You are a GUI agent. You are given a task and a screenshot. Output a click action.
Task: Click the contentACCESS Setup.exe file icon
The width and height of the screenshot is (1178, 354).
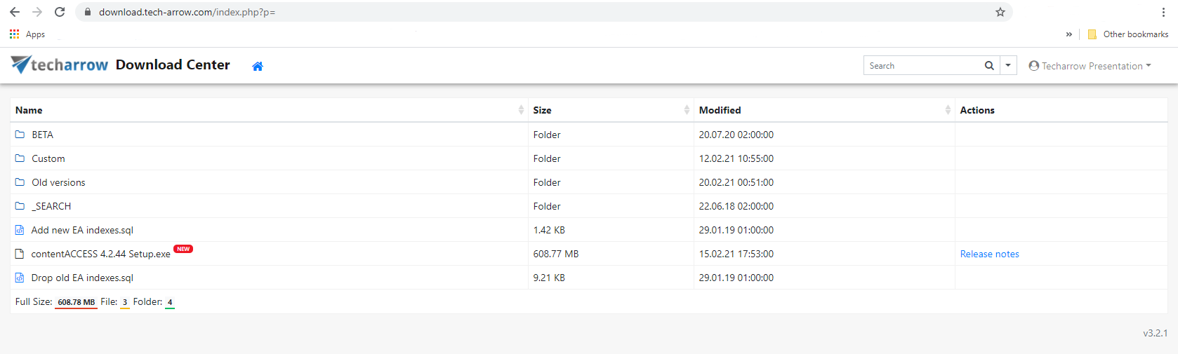20,254
